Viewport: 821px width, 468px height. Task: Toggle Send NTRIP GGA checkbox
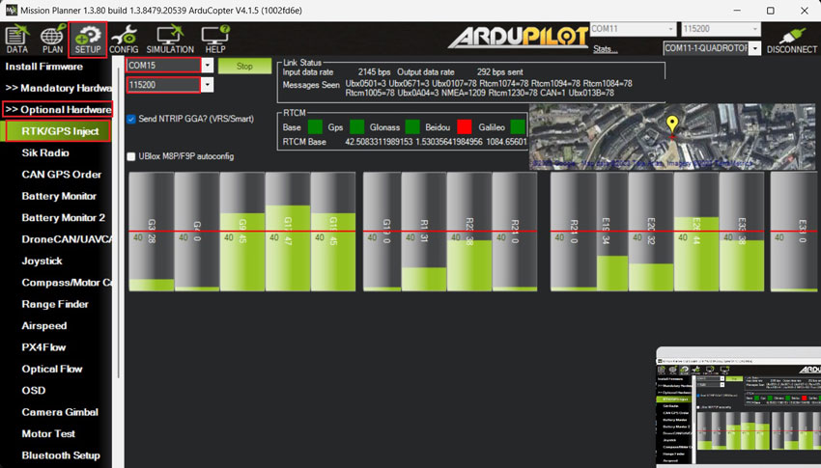131,120
